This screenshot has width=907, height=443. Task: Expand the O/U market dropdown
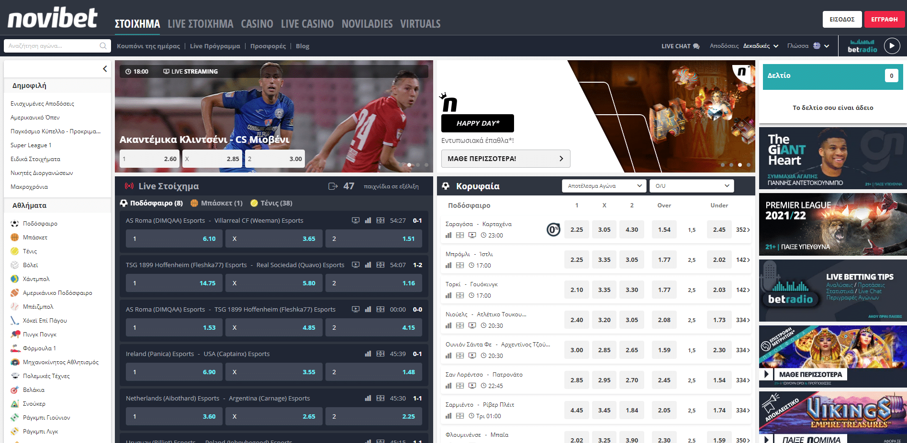(x=692, y=186)
